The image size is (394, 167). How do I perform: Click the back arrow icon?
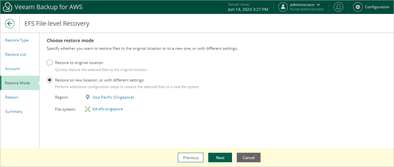[x=10, y=23]
